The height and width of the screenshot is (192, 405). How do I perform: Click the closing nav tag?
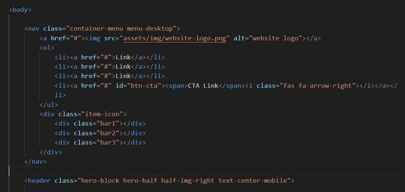[x=35, y=162]
